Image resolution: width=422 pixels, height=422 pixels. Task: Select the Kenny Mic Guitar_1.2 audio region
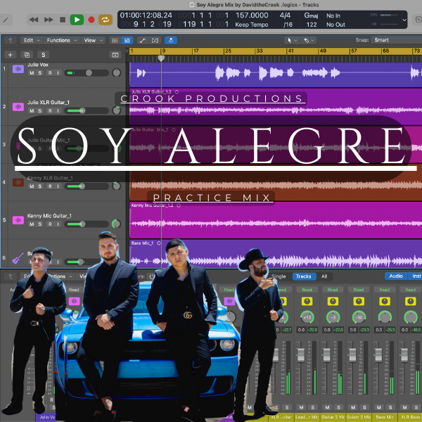coord(276,220)
